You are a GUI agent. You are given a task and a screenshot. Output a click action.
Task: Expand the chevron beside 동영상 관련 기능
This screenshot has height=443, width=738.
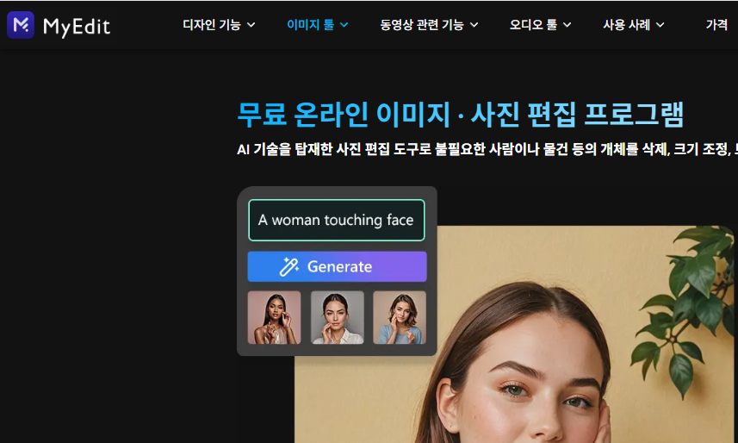click(x=474, y=25)
